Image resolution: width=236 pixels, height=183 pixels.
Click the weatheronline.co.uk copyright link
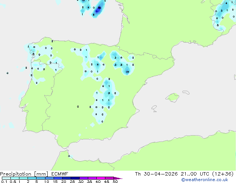pyautogui.click(x=204, y=180)
